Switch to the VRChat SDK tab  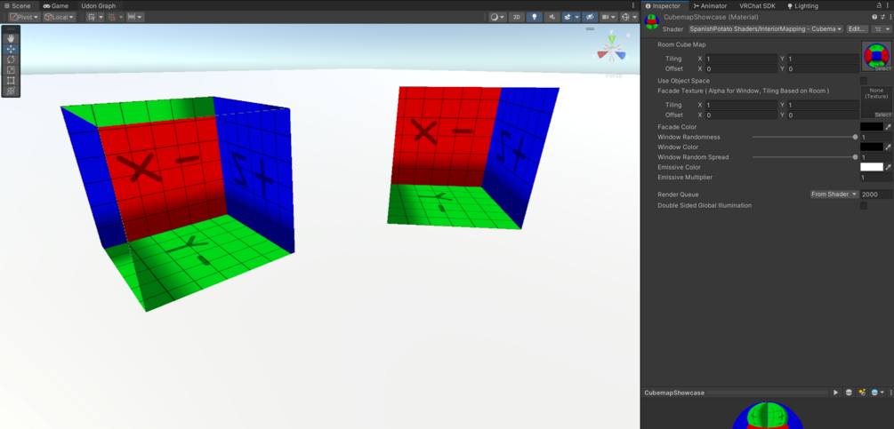tap(757, 5)
